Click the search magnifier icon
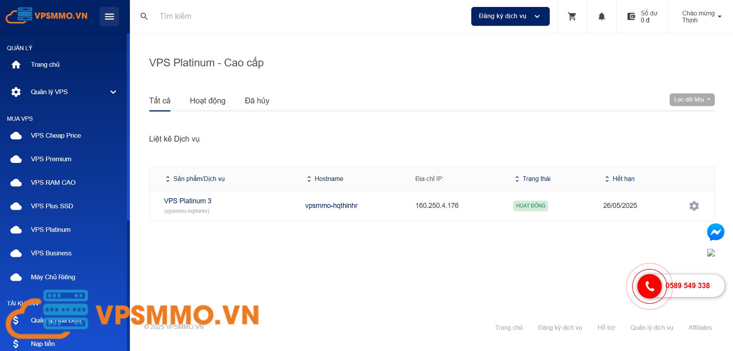This screenshot has width=733, height=351. pyautogui.click(x=144, y=17)
